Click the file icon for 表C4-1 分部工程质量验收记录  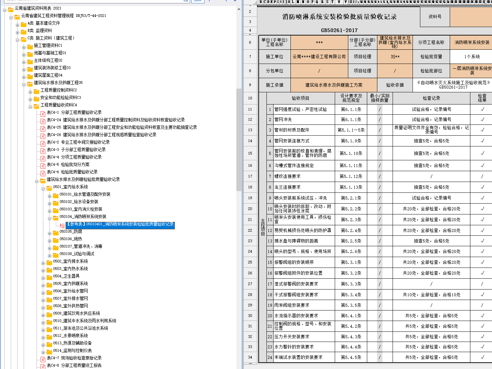coord(43,114)
